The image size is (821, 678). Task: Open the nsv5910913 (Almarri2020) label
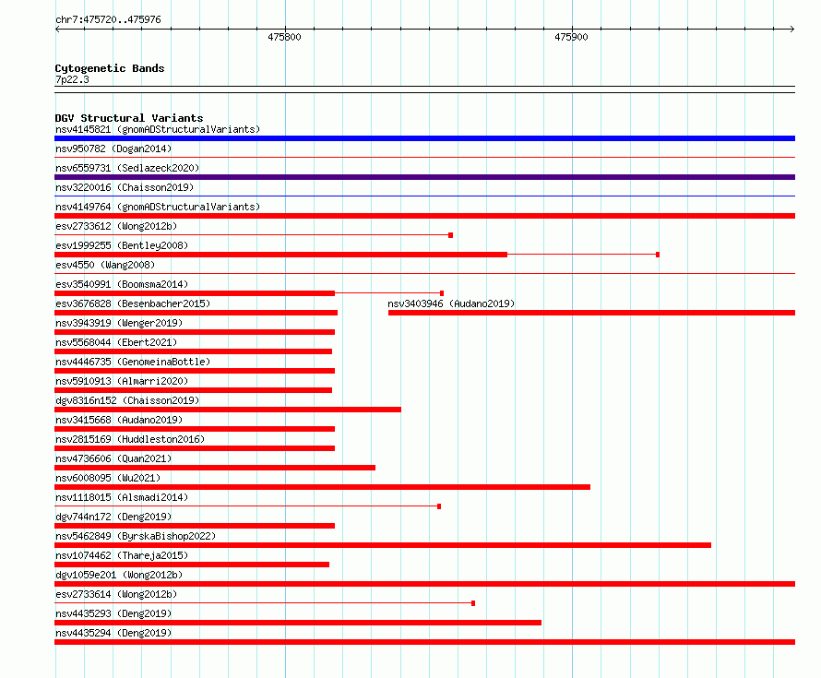(122, 381)
